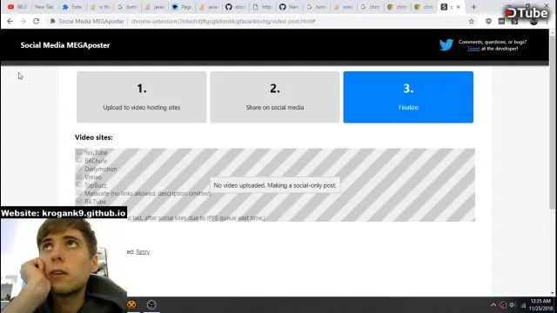Click the speaker volume icon in the system tray

[x=513, y=305]
